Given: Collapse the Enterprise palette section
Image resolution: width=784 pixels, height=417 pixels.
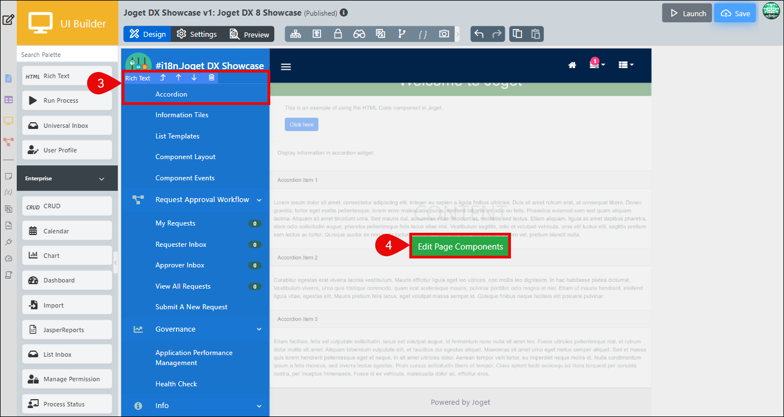Looking at the screenshot, I should click(101, 179).
